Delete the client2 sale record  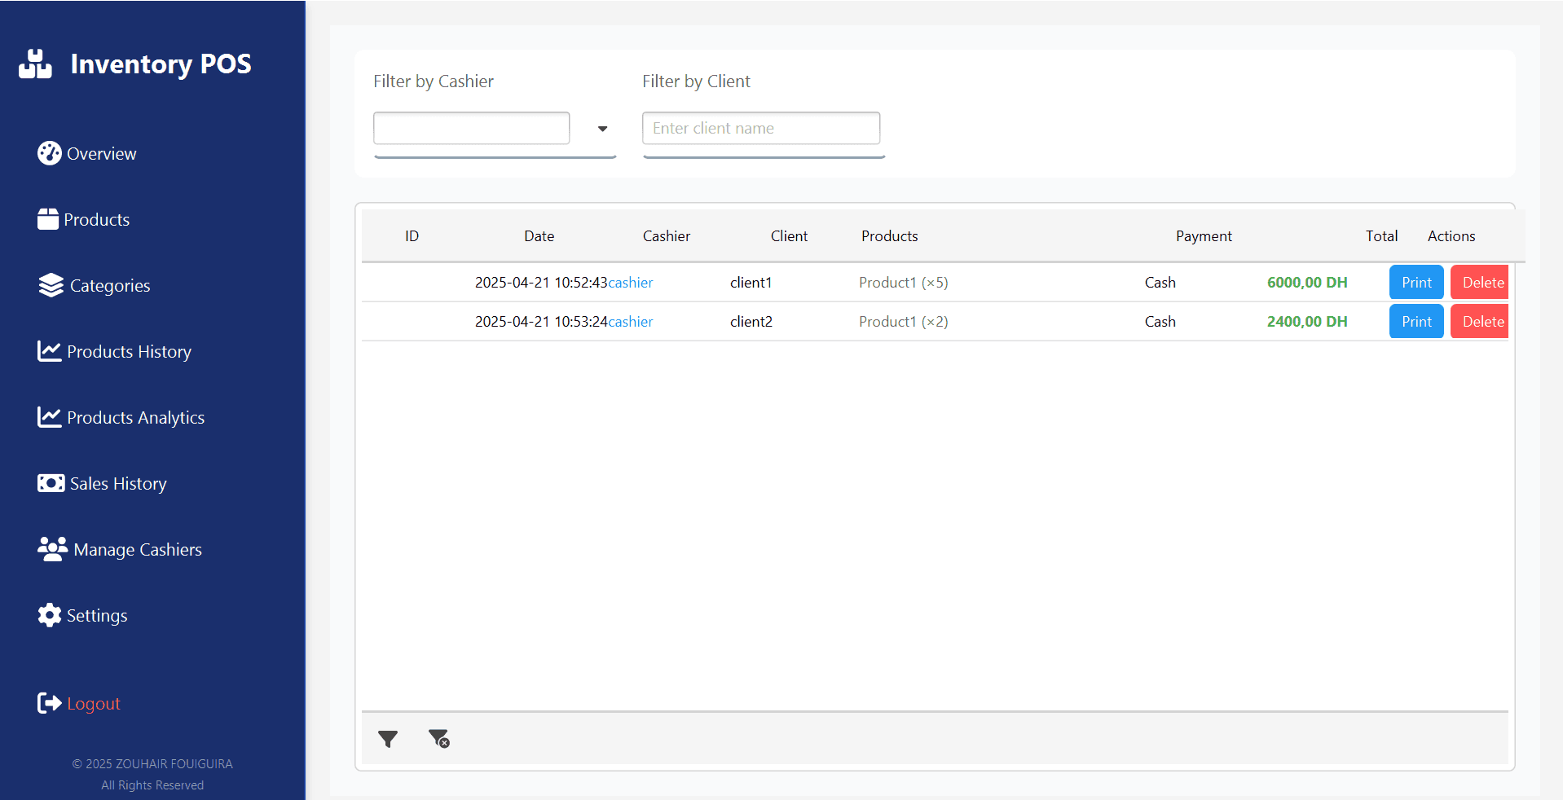coord(1480,322)
